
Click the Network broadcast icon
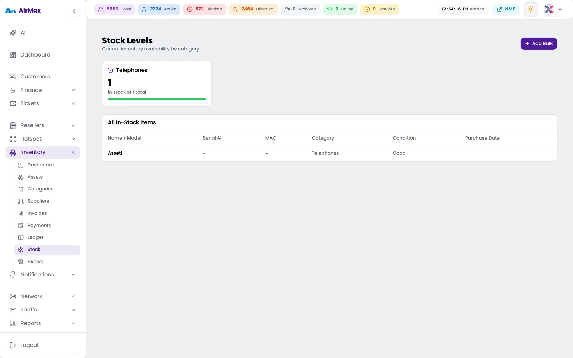tap(13, 296)
